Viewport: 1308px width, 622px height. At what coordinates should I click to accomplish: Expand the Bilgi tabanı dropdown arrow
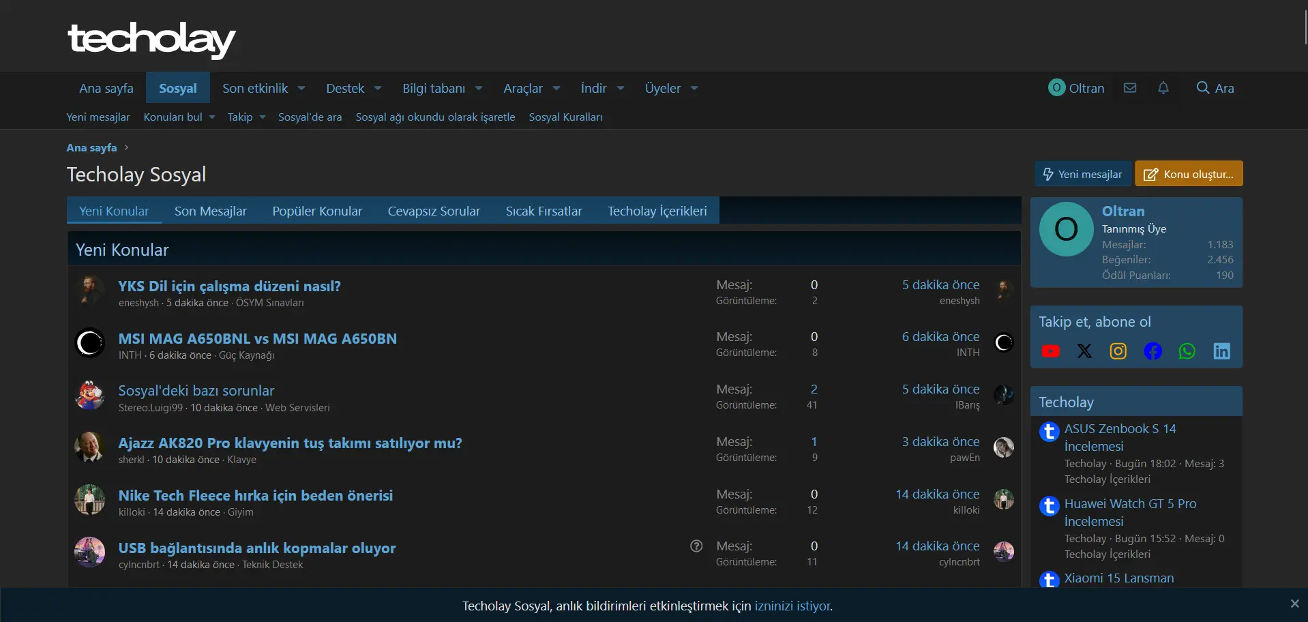[479, 89]
